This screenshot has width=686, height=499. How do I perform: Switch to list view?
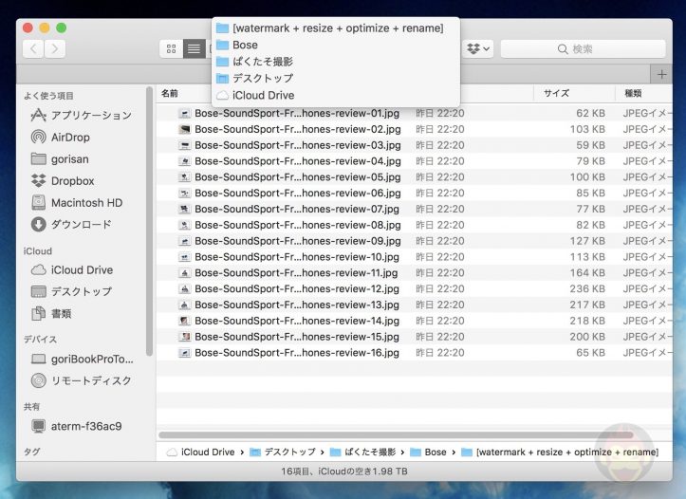pos(195,49)
